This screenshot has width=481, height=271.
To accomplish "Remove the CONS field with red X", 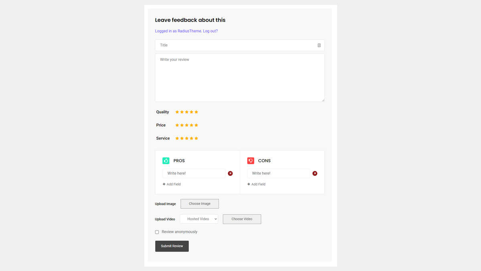I will [x=315, y=173].
